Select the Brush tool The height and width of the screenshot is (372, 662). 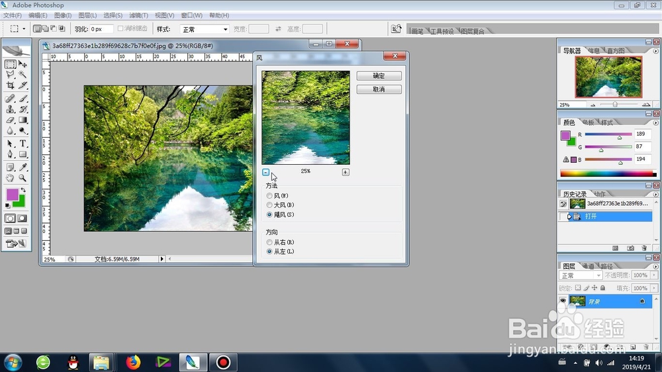(23, 99)
